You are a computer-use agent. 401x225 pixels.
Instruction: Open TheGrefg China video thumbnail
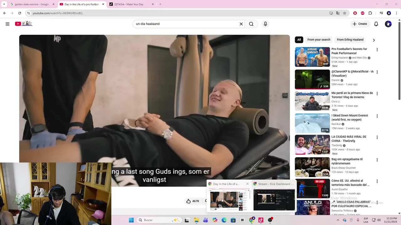coord(312,145)
